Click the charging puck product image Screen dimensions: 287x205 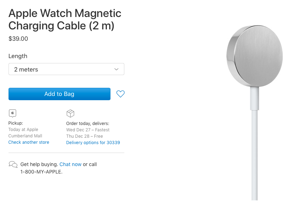[255, 56]
